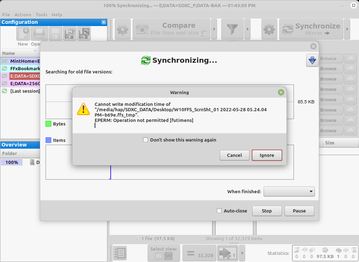
Task: Click the Size column header
Action: pyautogui.click(x=341, y=143)
